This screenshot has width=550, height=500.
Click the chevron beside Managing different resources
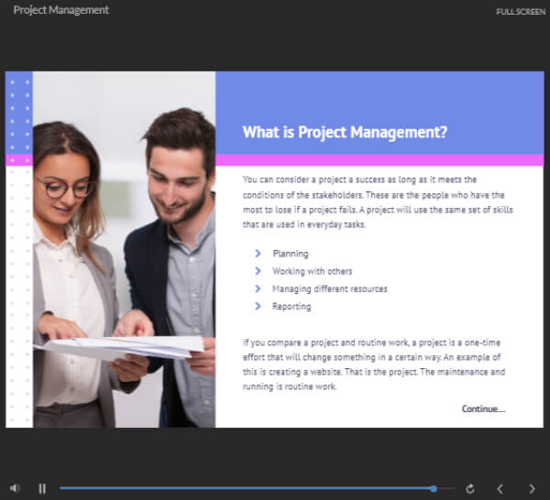tap(258, 288)
